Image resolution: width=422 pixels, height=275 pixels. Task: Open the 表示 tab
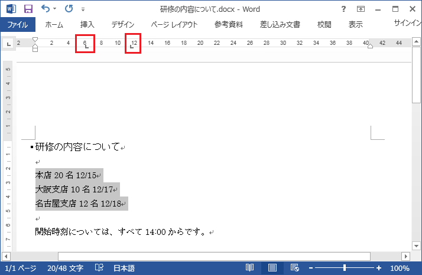[356, 24]
